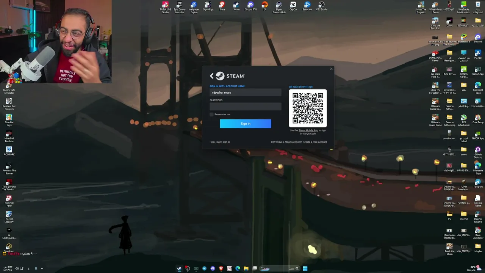Select the FurMark_2 desktop folder
Image resolution: width=485 pixels, height=273 pixels.
click(x=464, y=200)
